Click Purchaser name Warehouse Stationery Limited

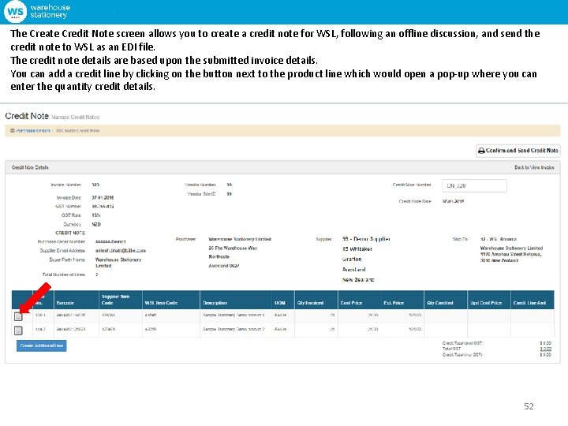(240, 239)
